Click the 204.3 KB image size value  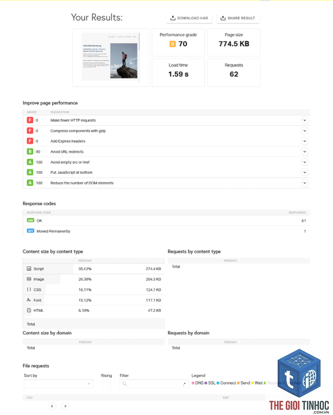pyautogui.click(x=153, y=279)
